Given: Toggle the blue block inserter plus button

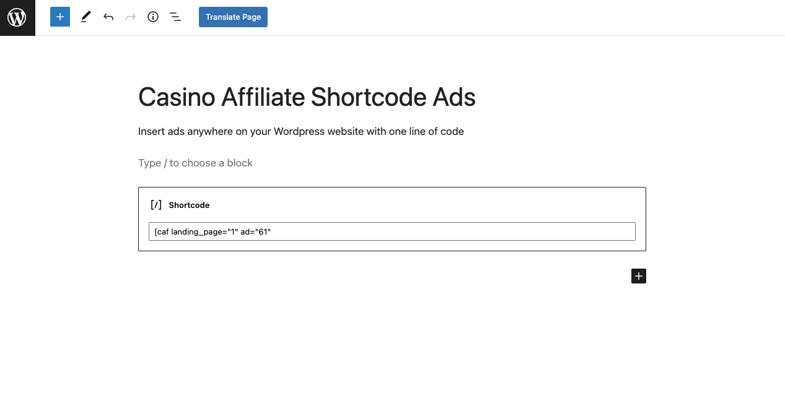Looking at the screenshot, I should tap(60, 17).
